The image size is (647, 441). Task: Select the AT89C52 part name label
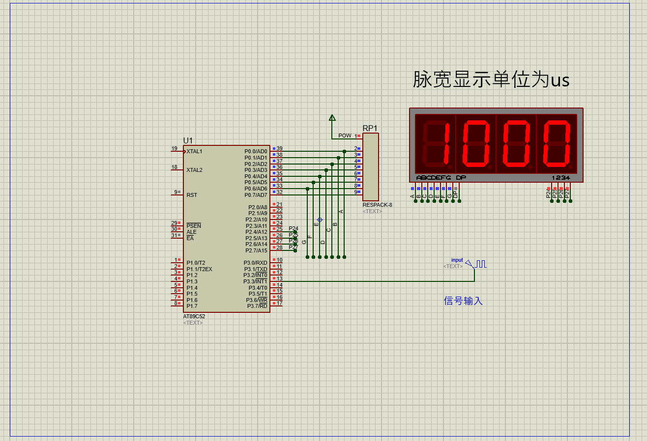click(x=194, y=317)
